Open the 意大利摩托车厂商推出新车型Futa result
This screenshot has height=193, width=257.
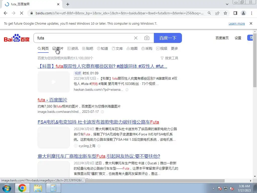coord(99,156)
